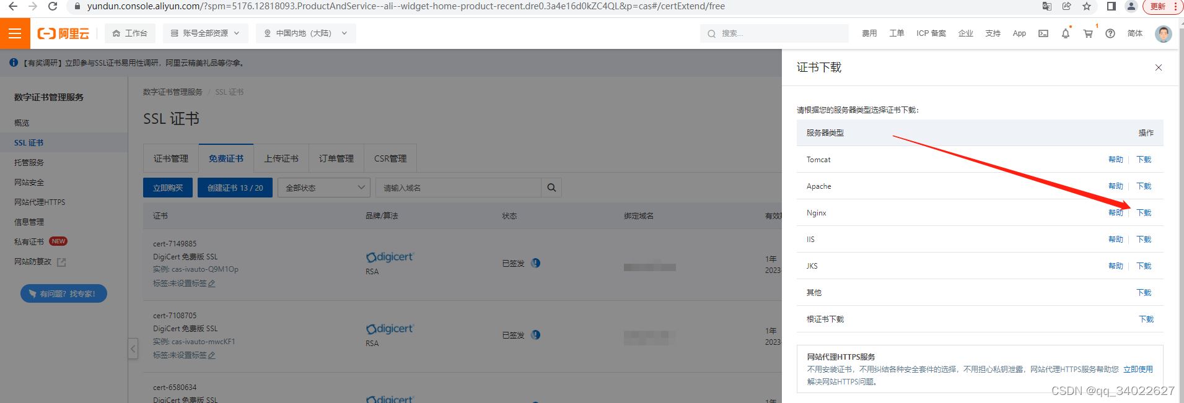This screenshot has width=1184, height=403.
Task: Download the Tomcat certificate
Action: [1144, 160]
